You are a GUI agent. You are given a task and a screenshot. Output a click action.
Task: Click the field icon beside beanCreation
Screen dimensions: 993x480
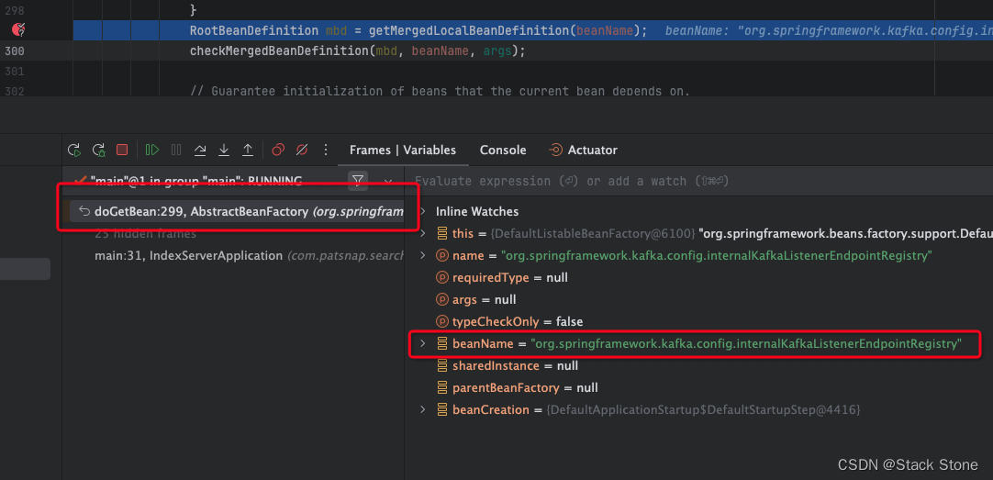coord(442,409)
